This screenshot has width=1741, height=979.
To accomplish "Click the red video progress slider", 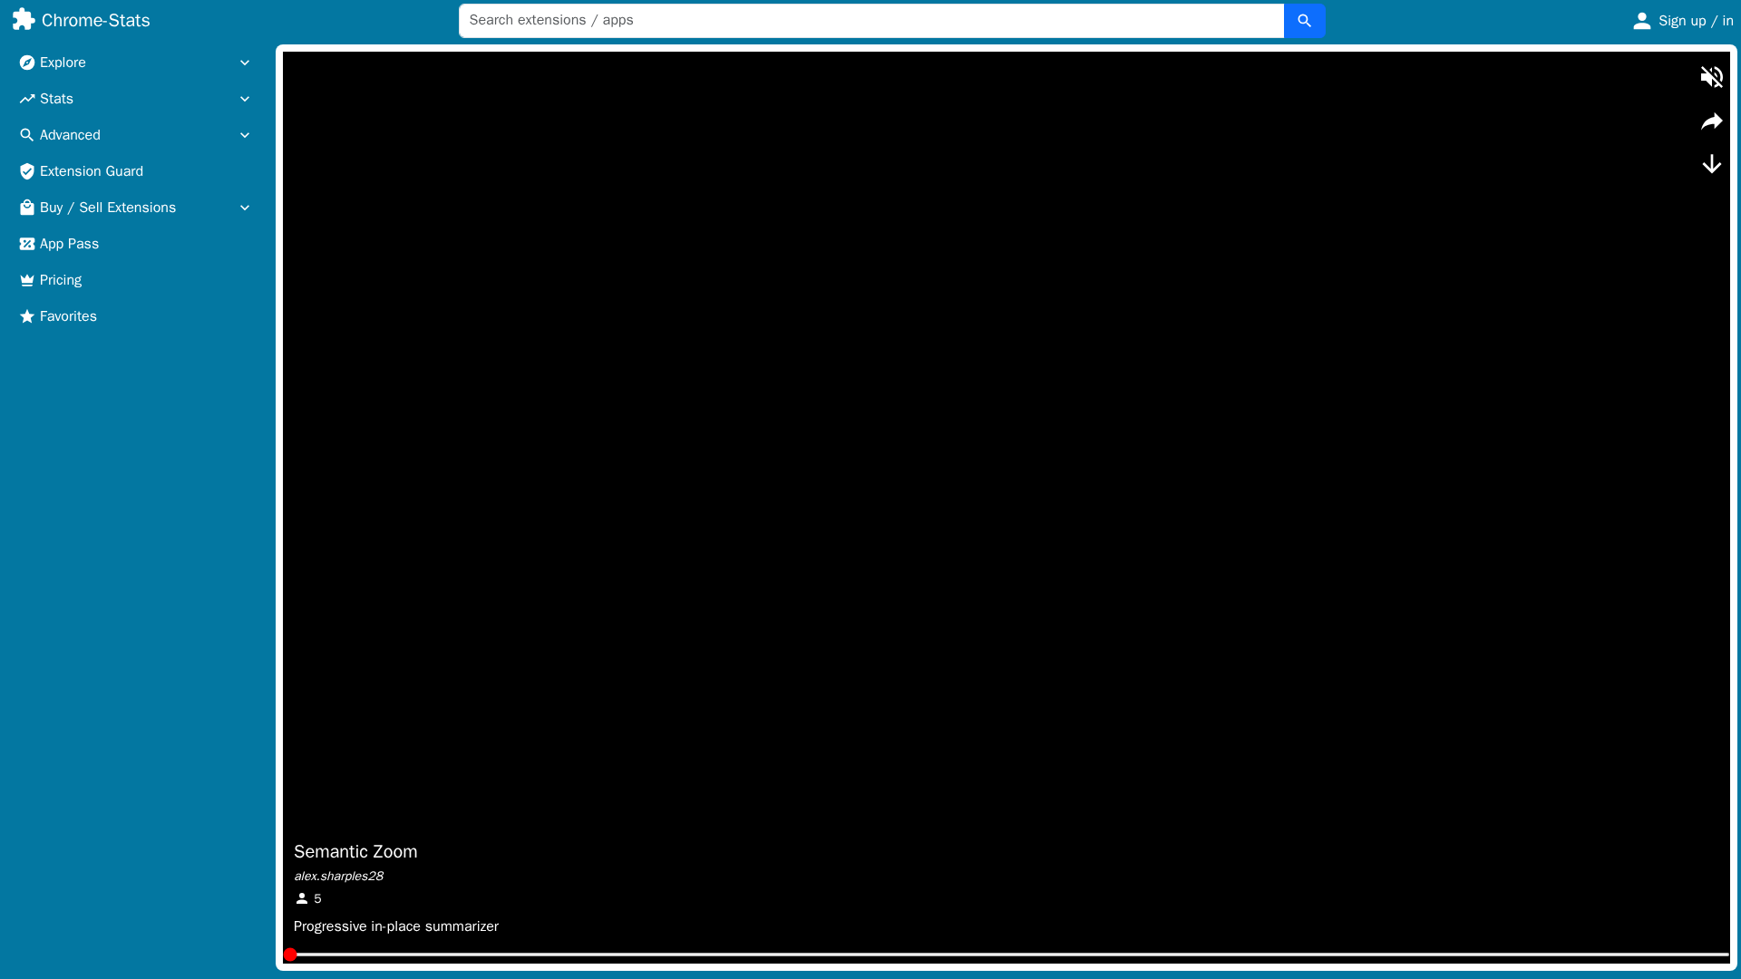I will [x=290, y=955].
